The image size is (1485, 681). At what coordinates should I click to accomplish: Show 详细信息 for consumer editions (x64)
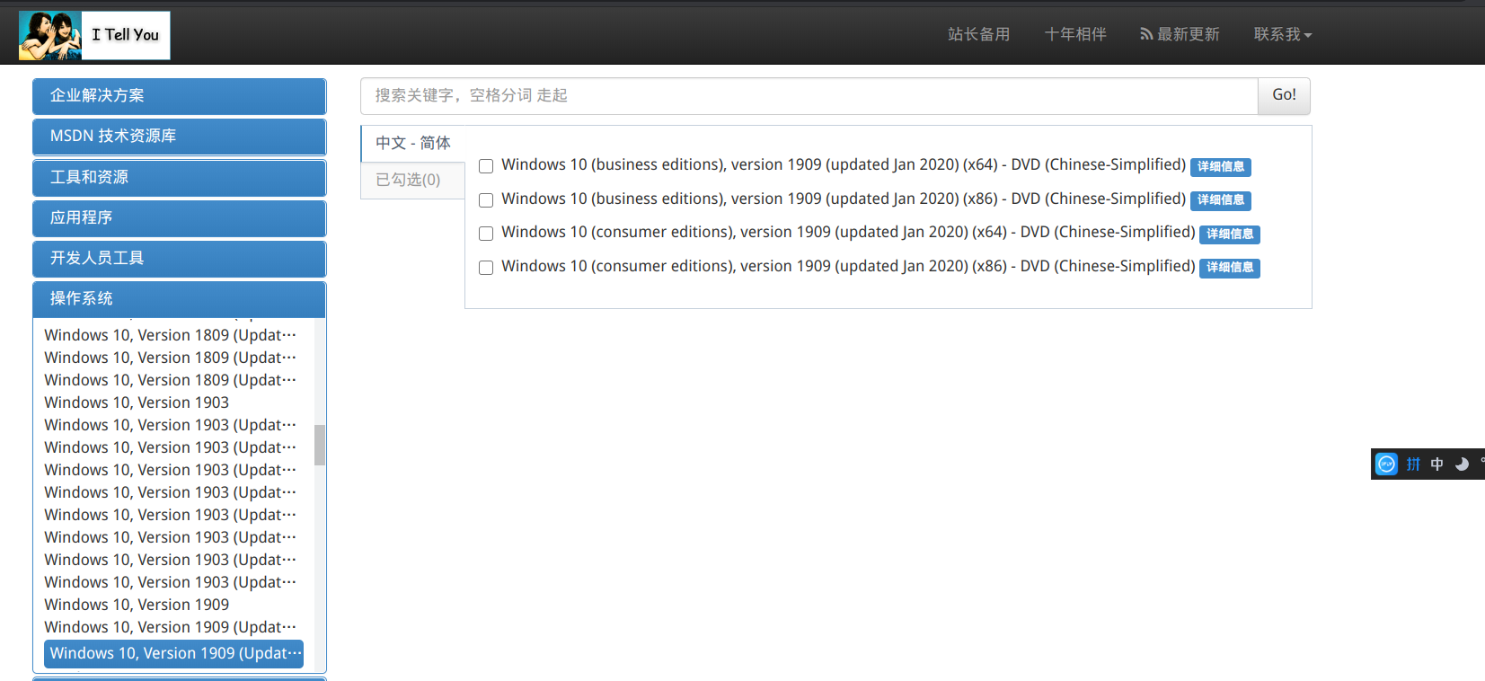click(1230, 234)
